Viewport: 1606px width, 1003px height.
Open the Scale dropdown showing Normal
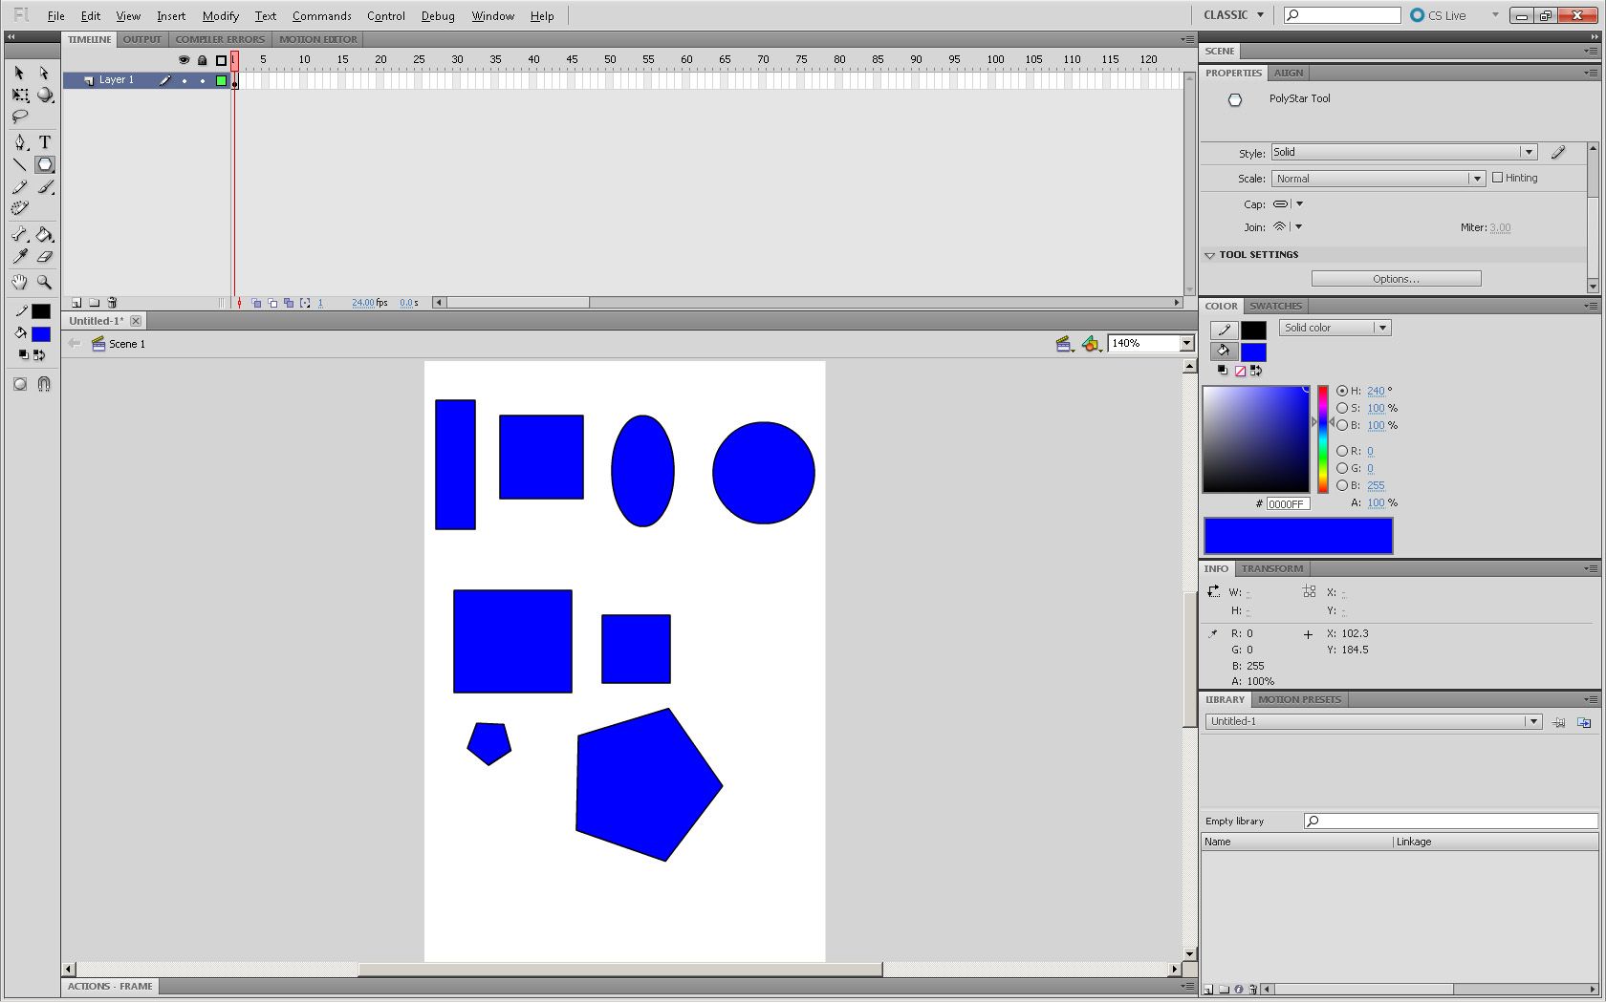[x=1475, y=178]
